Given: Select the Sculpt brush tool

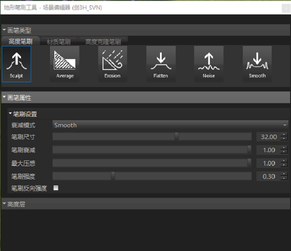Looking at the screenshot, I should pos(17,64).
